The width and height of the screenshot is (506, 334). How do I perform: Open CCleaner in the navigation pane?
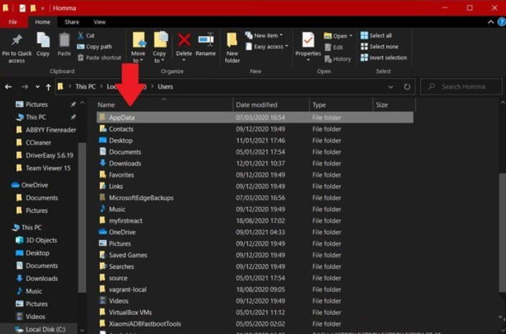point(34,143)
